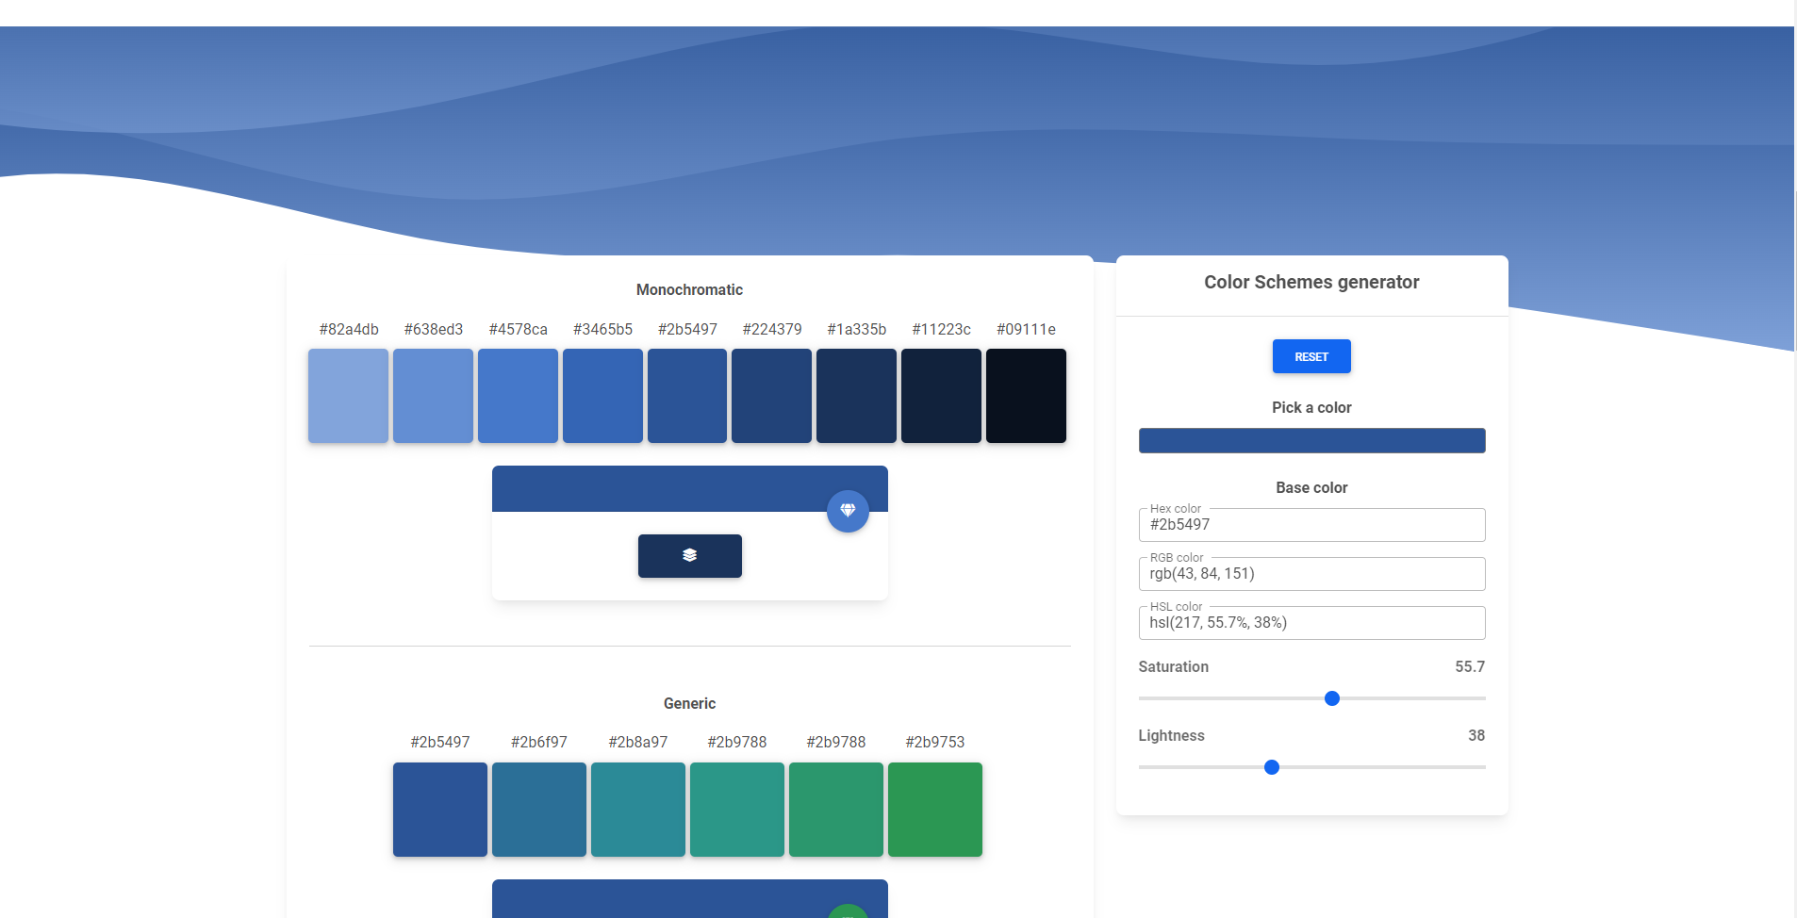Pick the teal #2b8a97 generic swatch
The image size is (1797, 918).
pos(638,810)
